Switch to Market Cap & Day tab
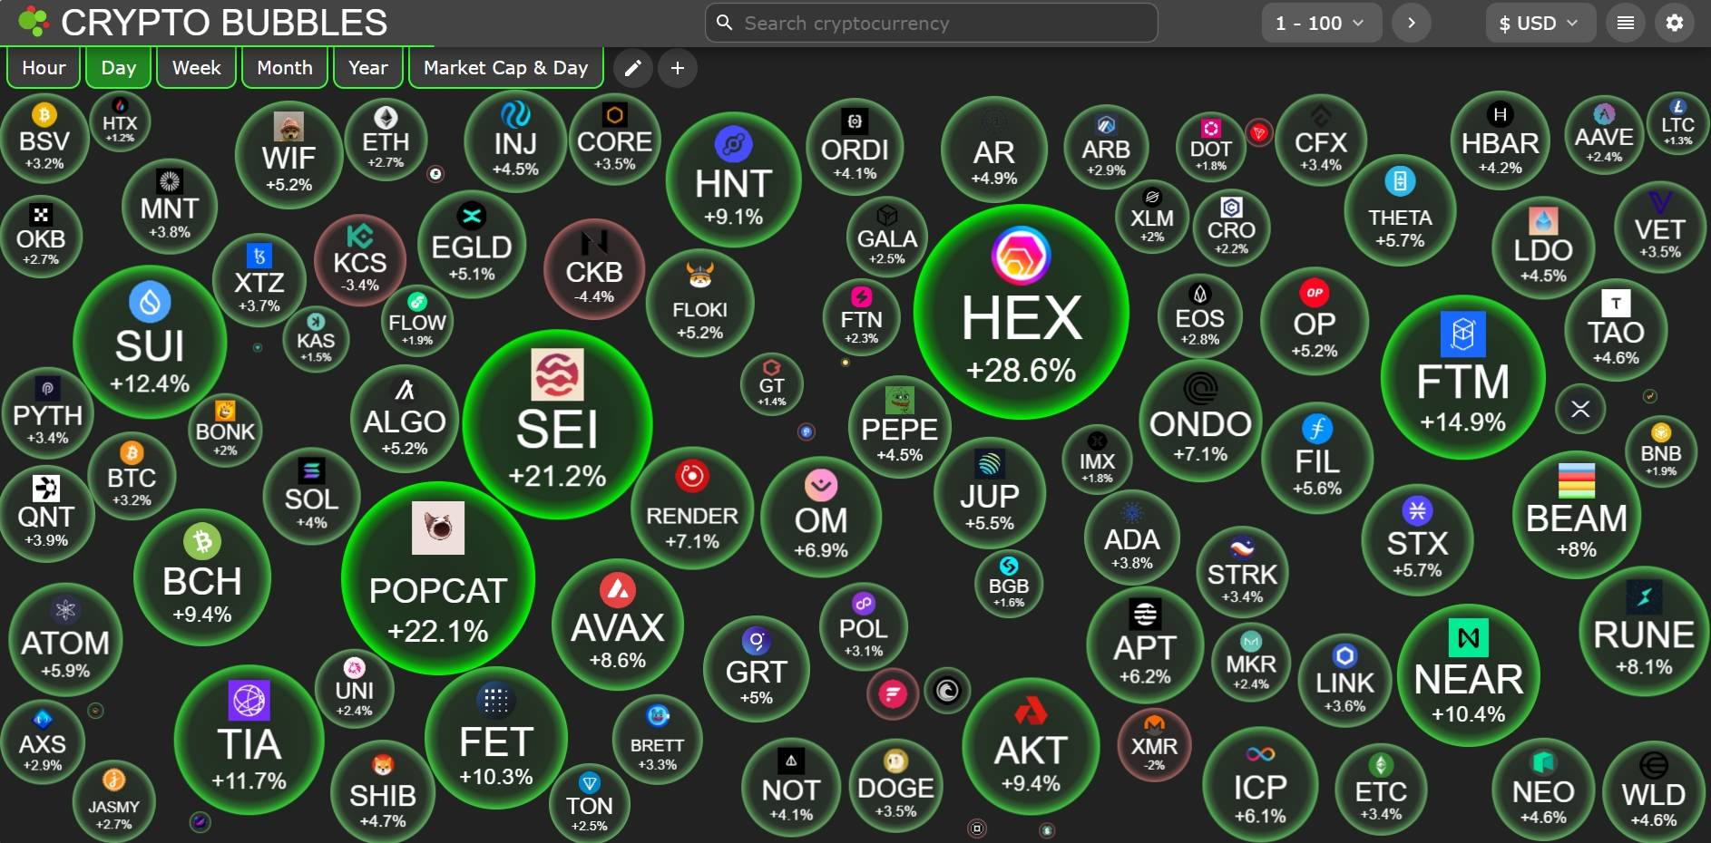The image size is (1711, 843). (x=506, y=68)
